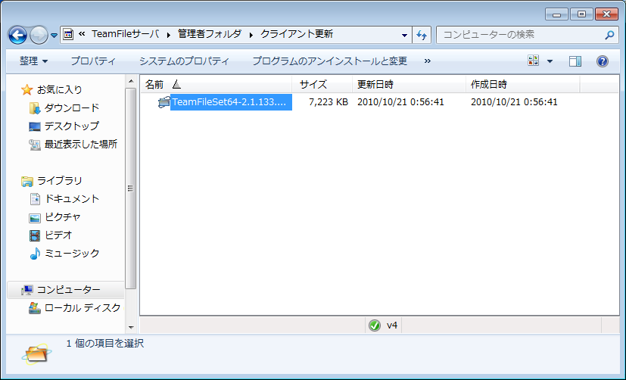Click the change view icon
Viewport: 626px width, 380px height.
click(x=534, y=61)
